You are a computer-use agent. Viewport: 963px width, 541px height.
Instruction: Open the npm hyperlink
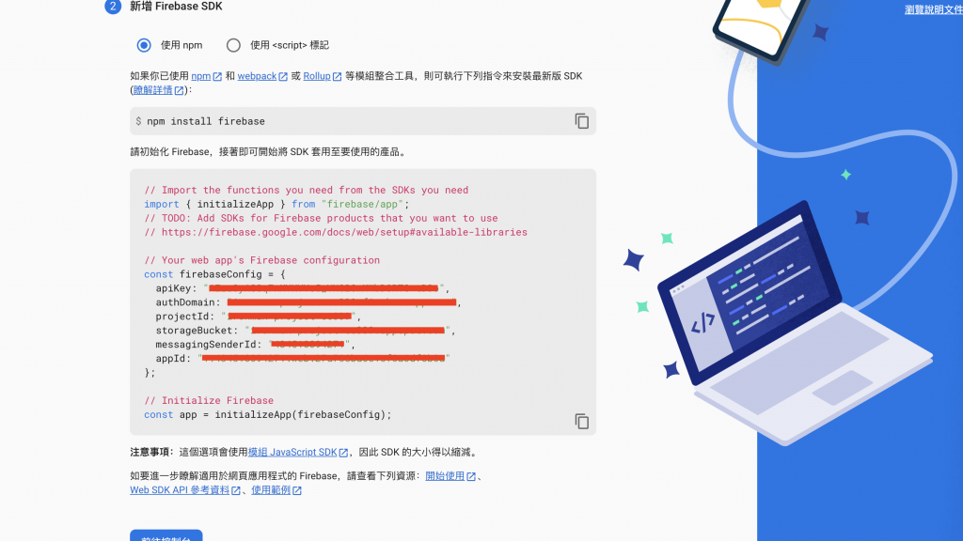201,76
